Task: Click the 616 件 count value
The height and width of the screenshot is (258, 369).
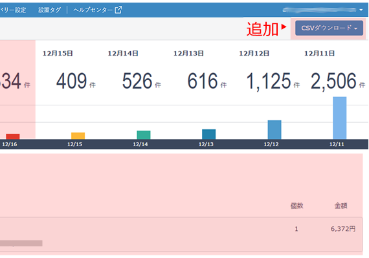Action: pyautogui.click(x=207, y=81)
